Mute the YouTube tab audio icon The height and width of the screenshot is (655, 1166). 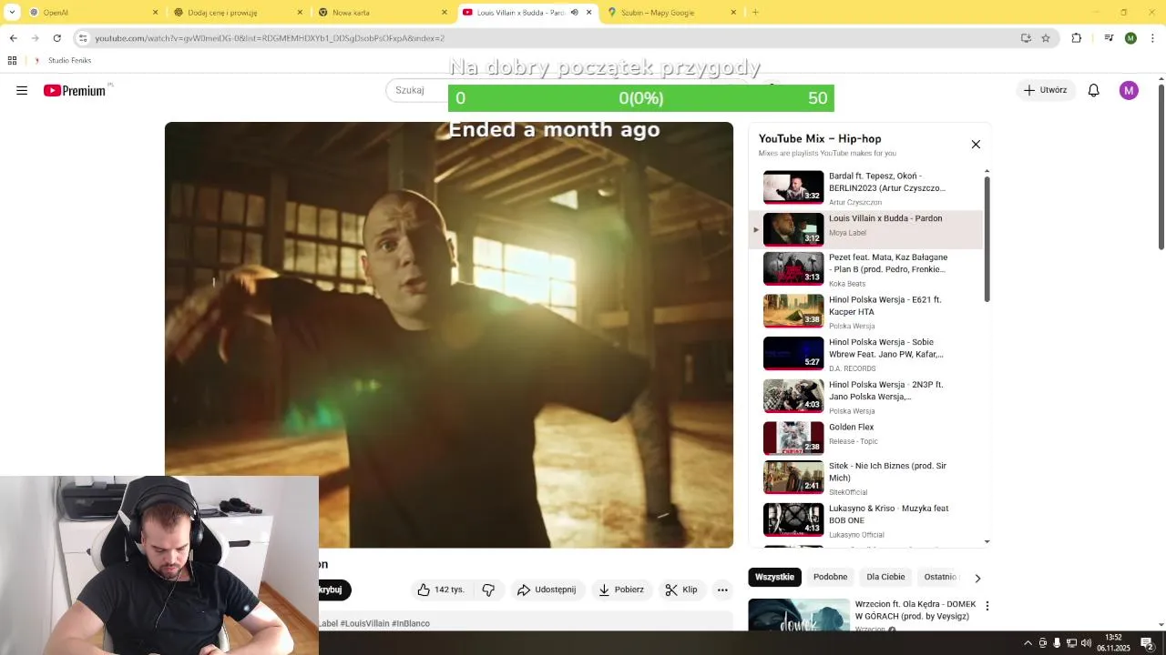point(574,13)
